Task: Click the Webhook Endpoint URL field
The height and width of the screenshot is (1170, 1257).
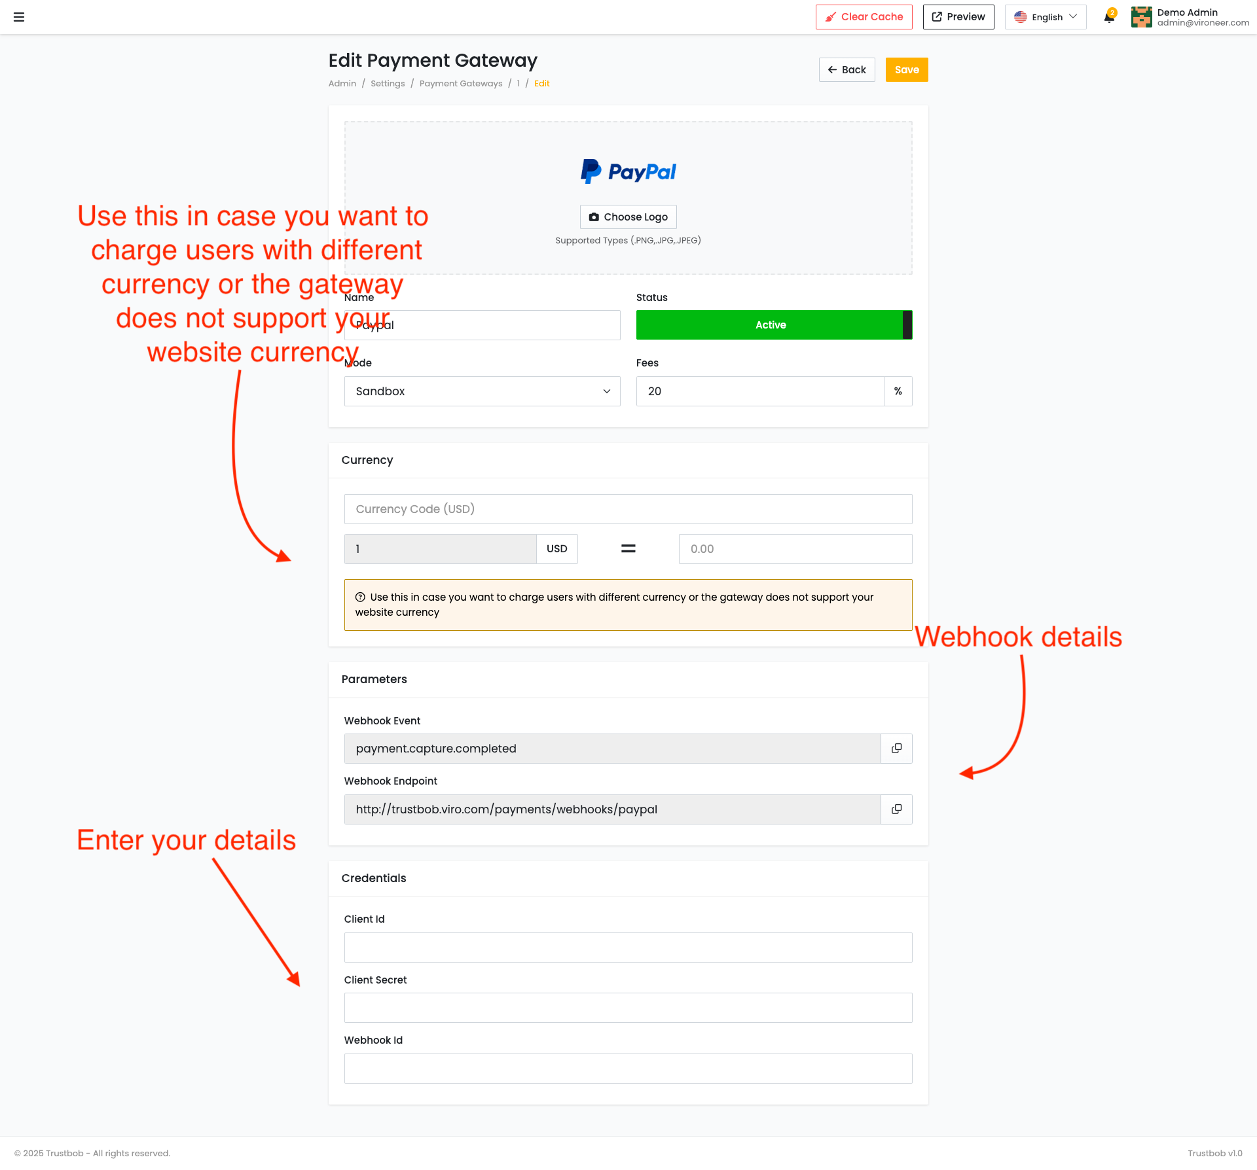Action: click(x=613, y=809)
